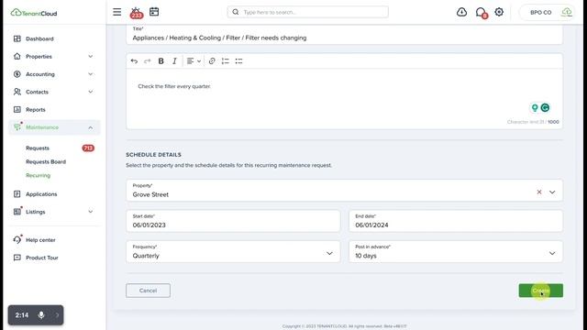Open Requests Board page
This screenshot has width=587, height=330.
pyautogui.click(x=46, y=161)
